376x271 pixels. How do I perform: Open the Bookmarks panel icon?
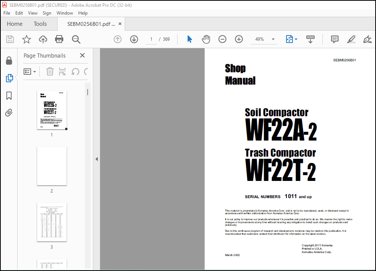point(9,96)
